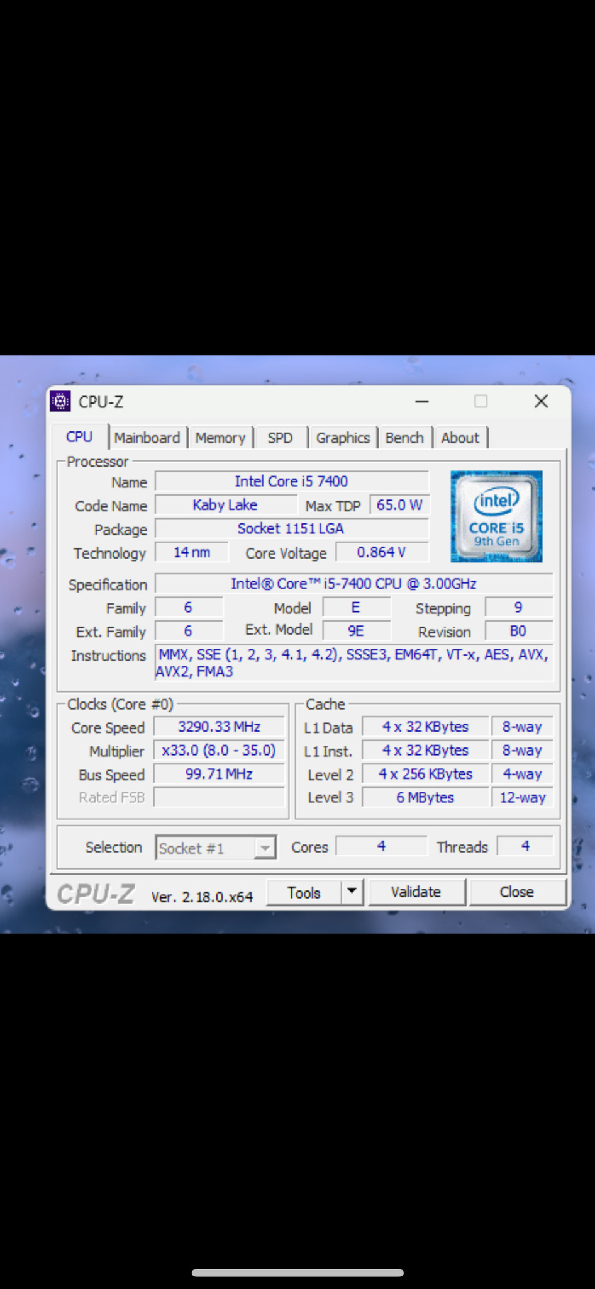
Task: Go to the Graphics tab
Action: 343,438
